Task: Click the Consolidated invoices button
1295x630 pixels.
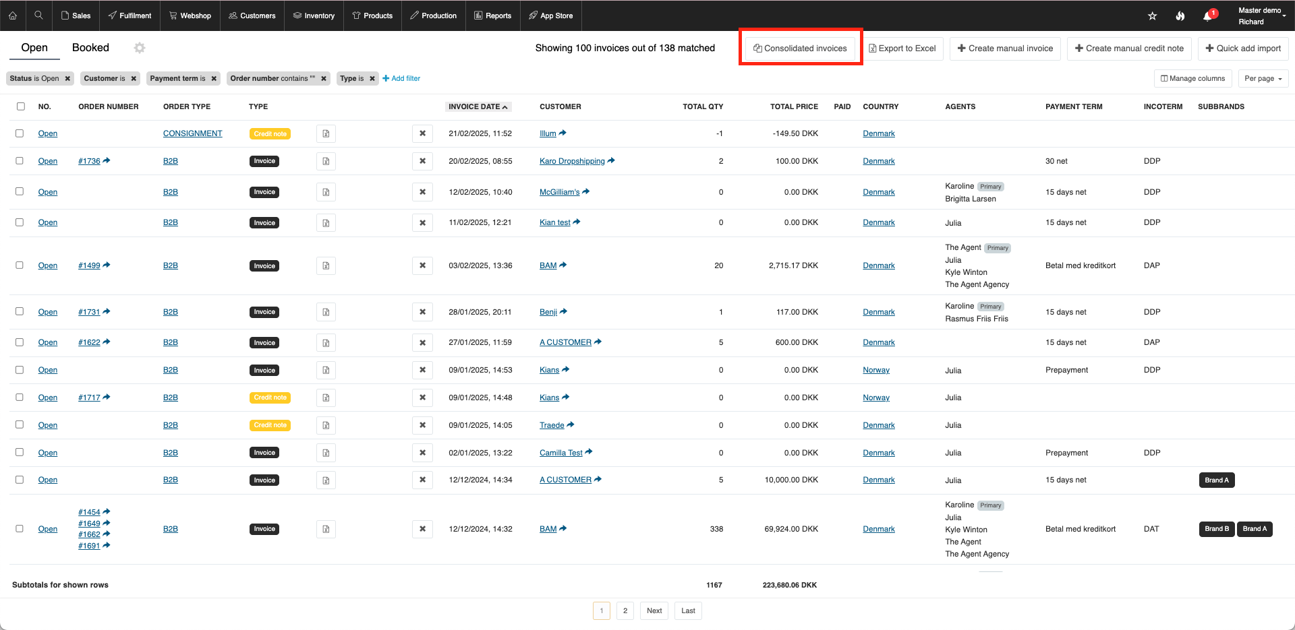Action: click(800, 49)
